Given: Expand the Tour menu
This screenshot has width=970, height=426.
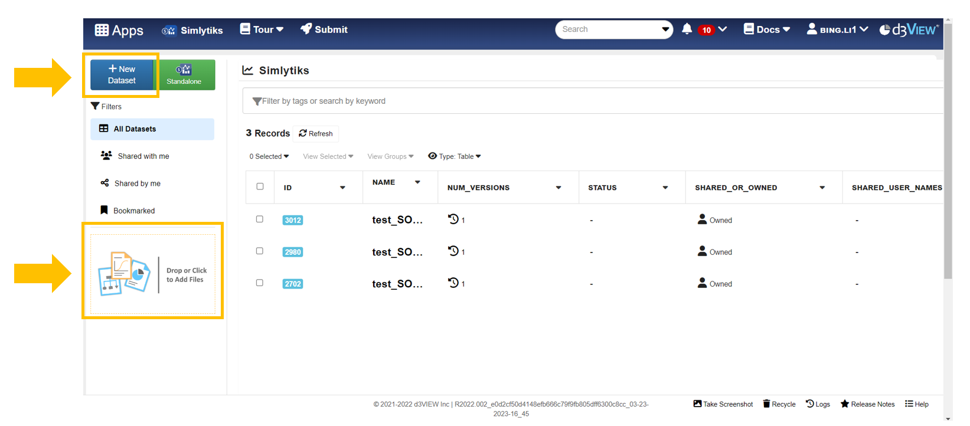Looking at the screenshot, I should coord(262,30).
